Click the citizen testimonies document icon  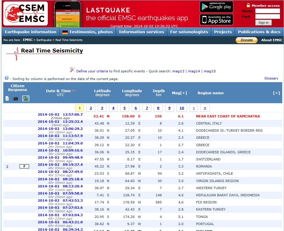[7, 98]
